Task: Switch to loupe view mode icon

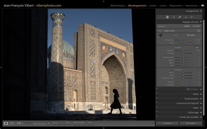Action: coord(6,123)
